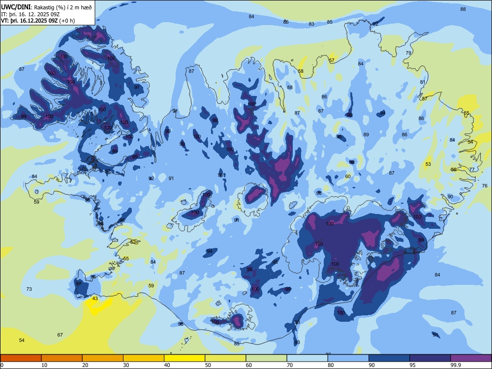Image resolution: width=492 pixels, height=369 pixels.
Task: Click the map humidity value '52'
Action: coord(133,242)
